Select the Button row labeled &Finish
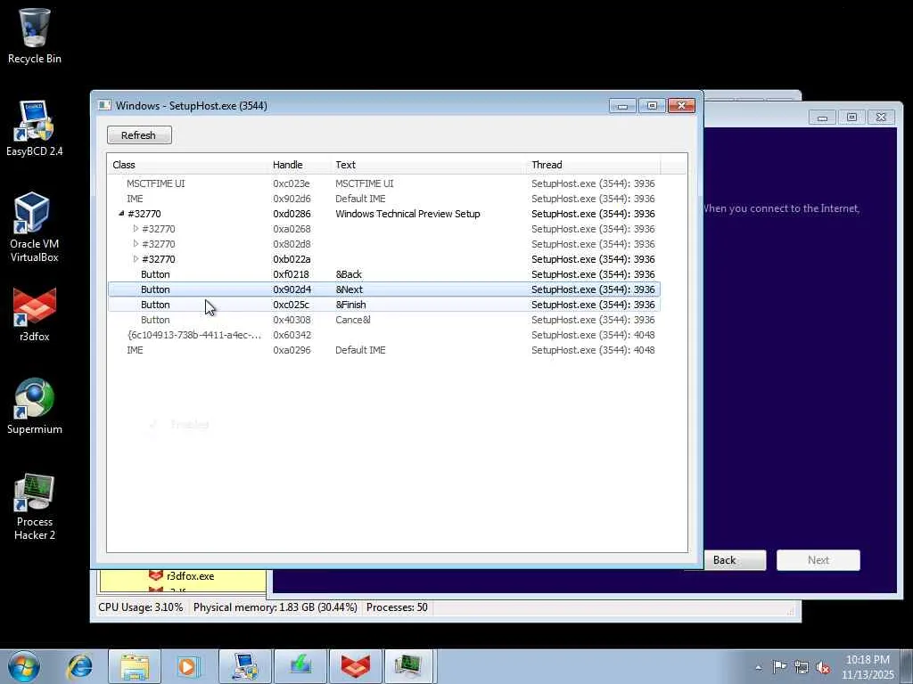Viewport: 913px width, 684px height. click(x=384, y=305)
